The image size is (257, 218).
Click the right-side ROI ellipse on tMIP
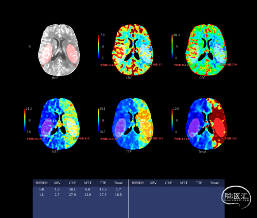point(72,54)
